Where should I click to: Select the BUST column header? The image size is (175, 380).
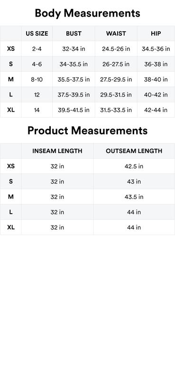coord(74,33)
